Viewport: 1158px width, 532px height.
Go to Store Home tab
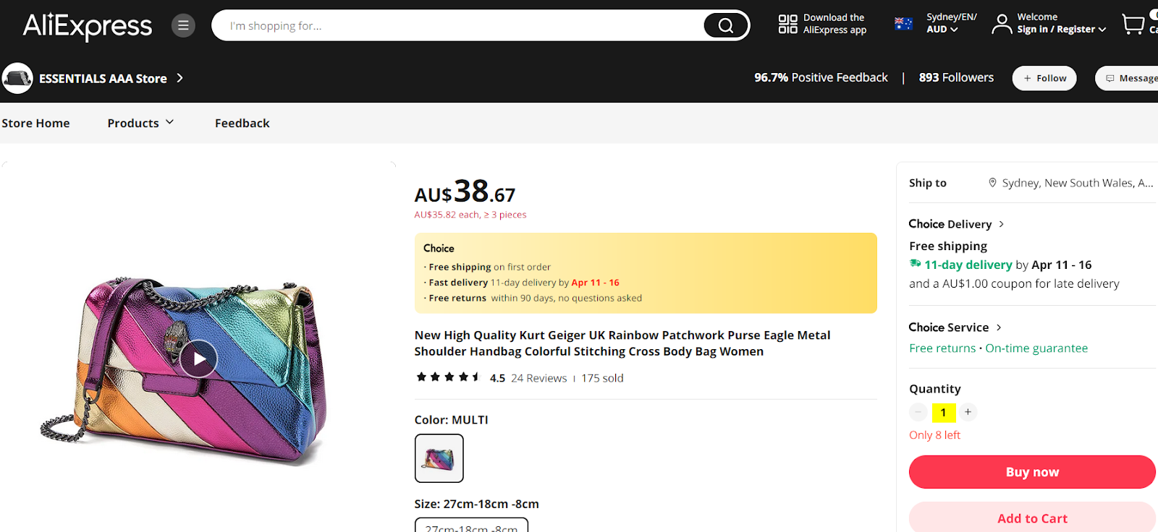(x=35, y=123)
